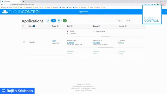
Task: Open the comments view icon
Action: pos(59,21)
